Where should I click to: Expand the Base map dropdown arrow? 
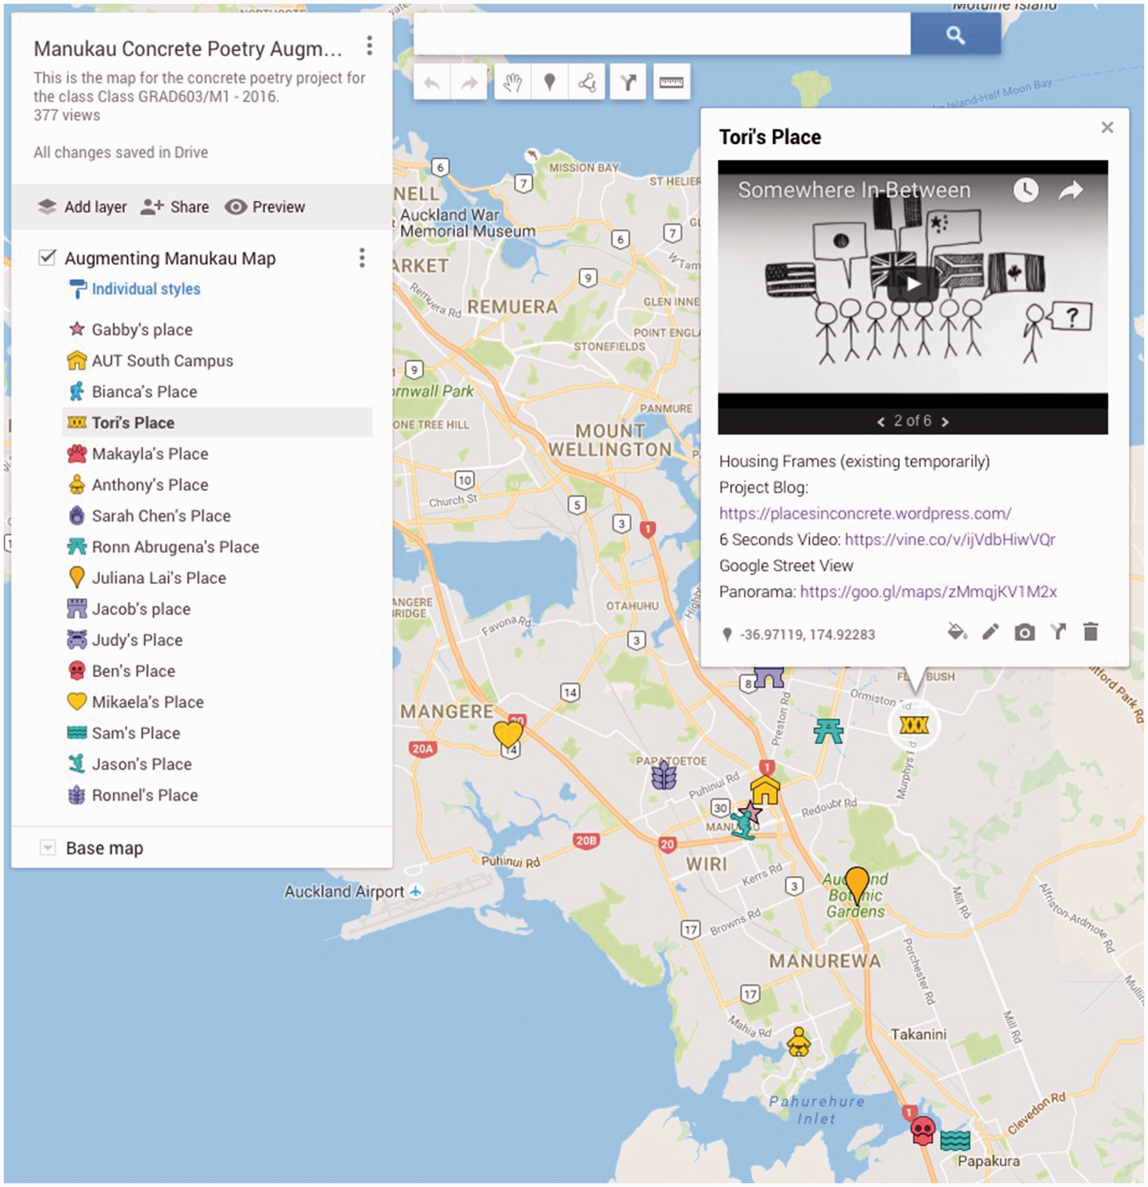pos(47,847)
